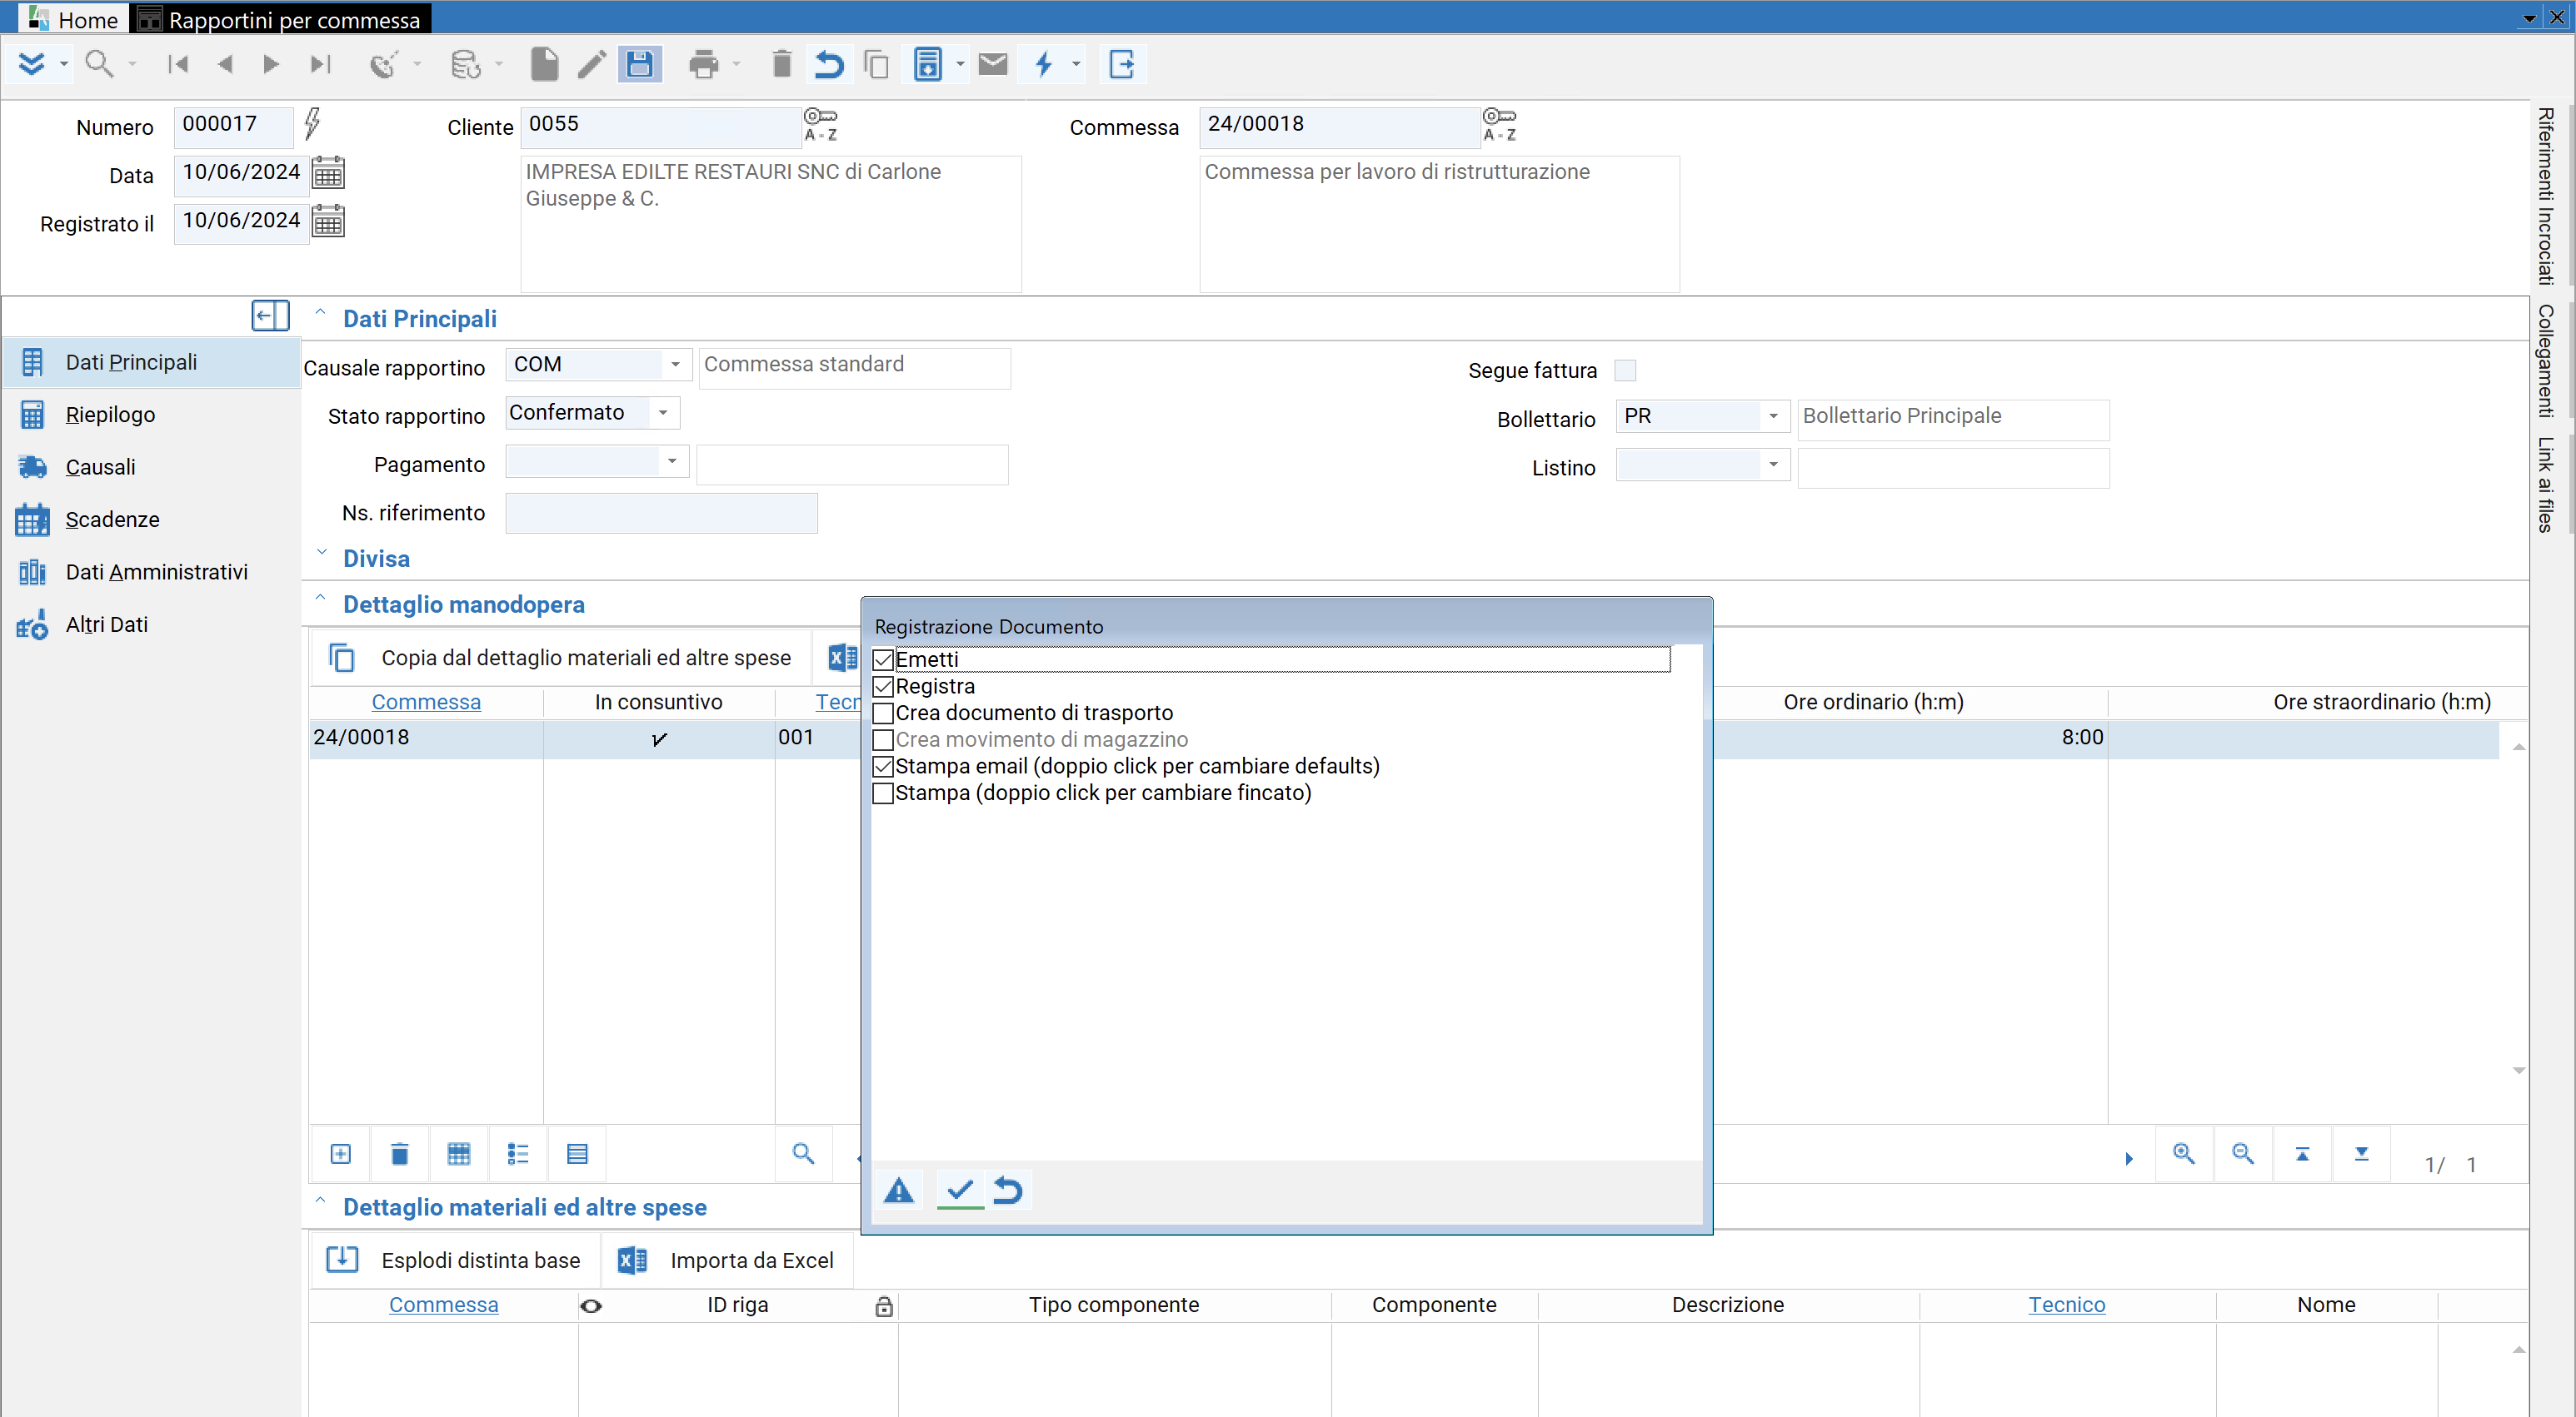2576x1417 pixels.
Task: Open Commessa lookup key icon
Action: pos(1500,125)
